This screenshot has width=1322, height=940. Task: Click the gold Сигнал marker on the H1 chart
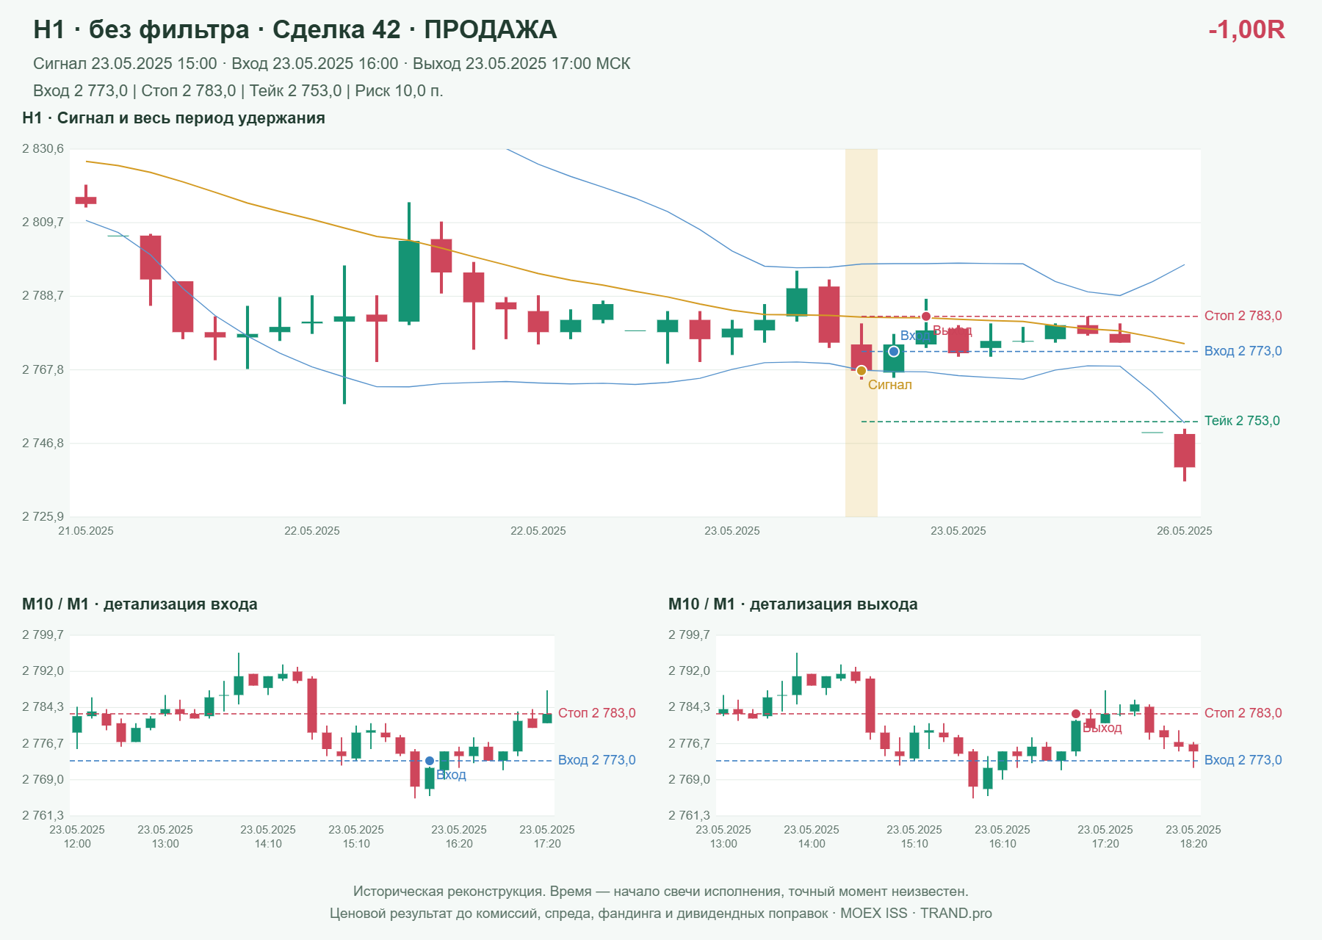(862, 371)
